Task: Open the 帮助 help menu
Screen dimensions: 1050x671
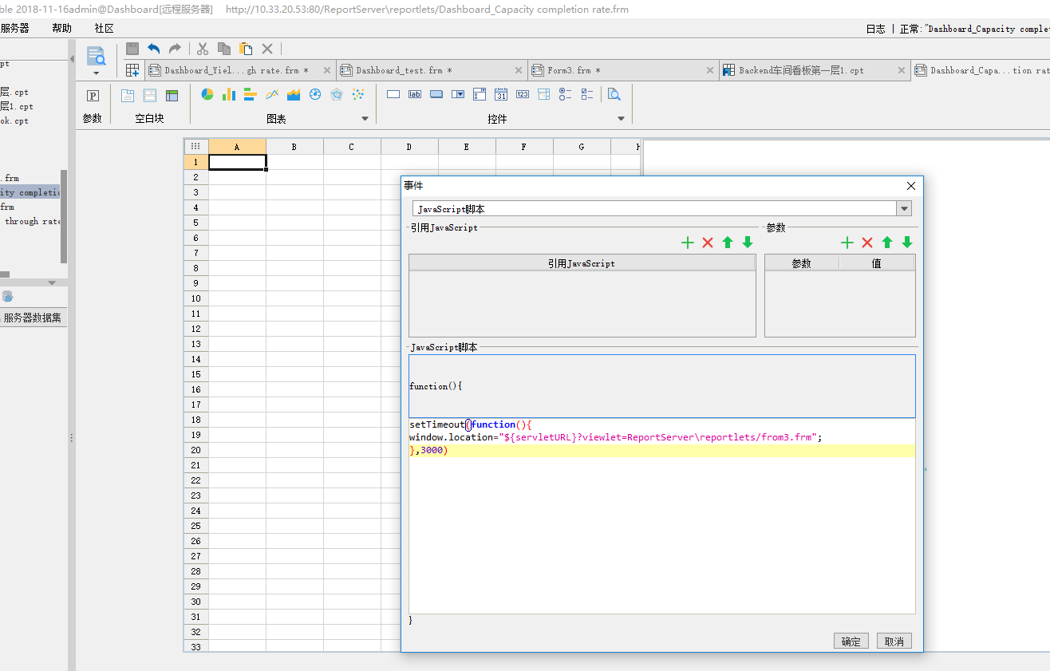Action: pyautogui.click(x=61, y=28)
